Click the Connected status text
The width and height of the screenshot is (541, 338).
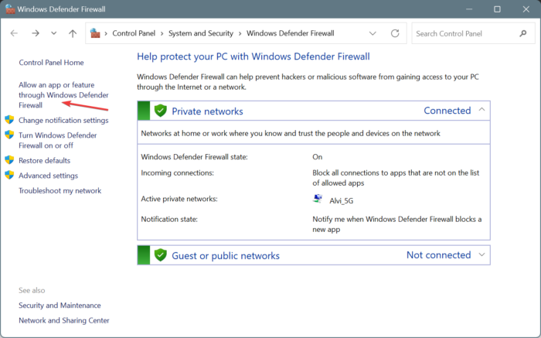point(447,111)
